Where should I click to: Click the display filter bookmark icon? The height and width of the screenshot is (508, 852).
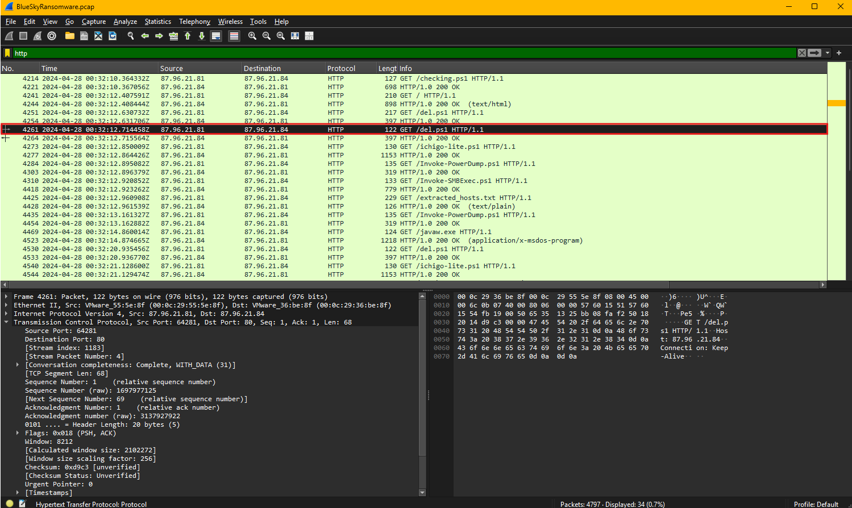7,53
